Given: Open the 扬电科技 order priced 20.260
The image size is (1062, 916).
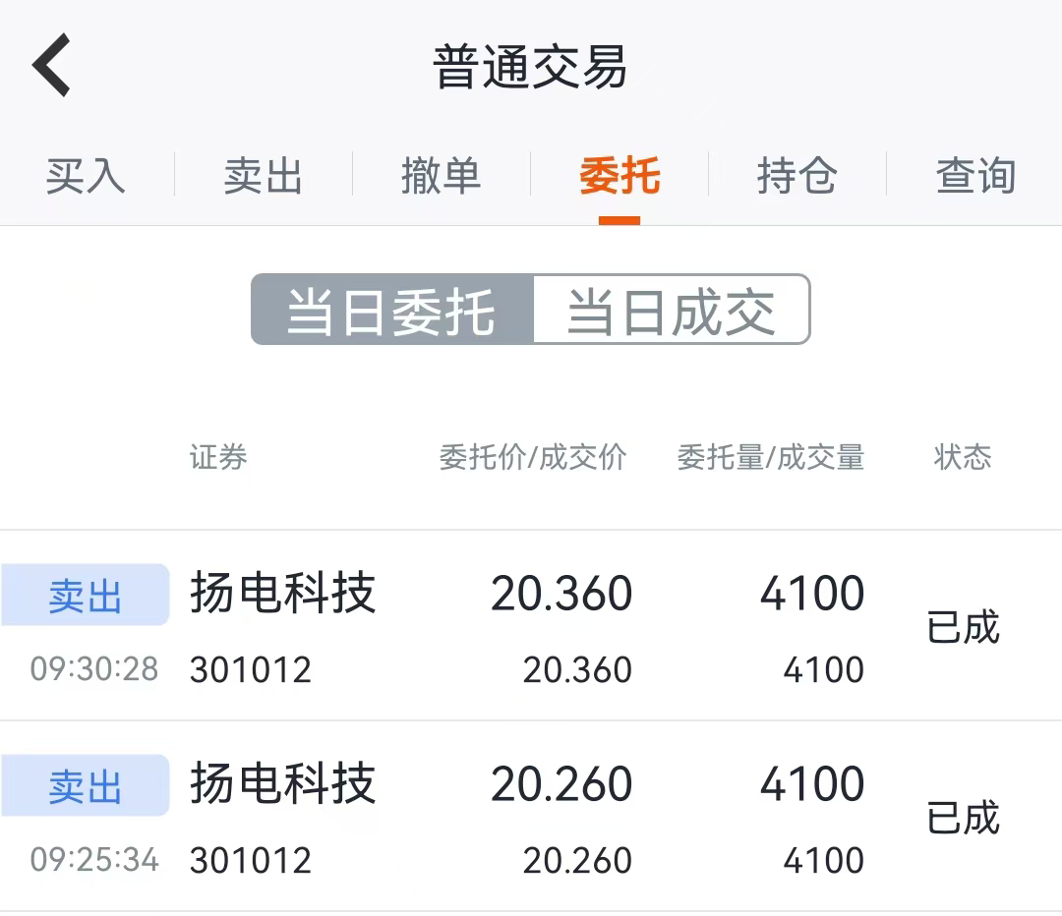Looking at the screenshot, I should point(531,817).
